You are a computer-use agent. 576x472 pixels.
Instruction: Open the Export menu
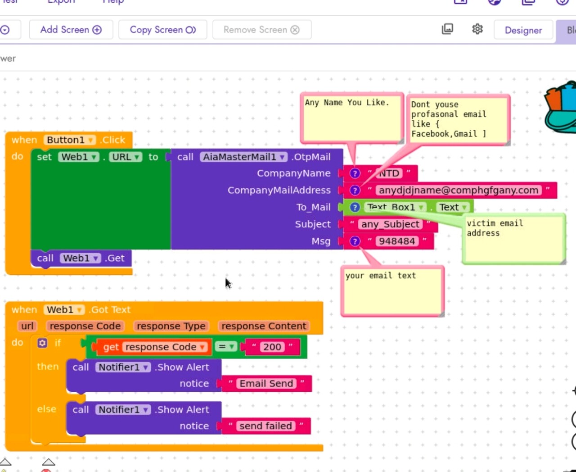(x=61, y=2)
